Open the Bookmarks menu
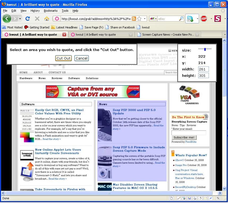Image resolution: width=228 pixels, height=203 pixels. point(50,11)
